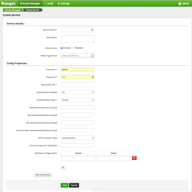The height and width of the screenshot is (192, 192).
Task: Click the password manager icon in Password field
Action: point(92,77)
